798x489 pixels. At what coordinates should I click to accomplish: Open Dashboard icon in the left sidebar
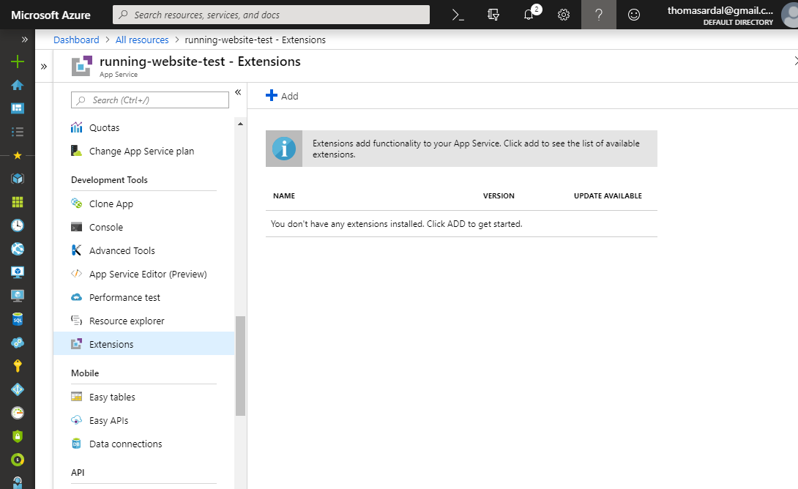(x=18, y=108)
